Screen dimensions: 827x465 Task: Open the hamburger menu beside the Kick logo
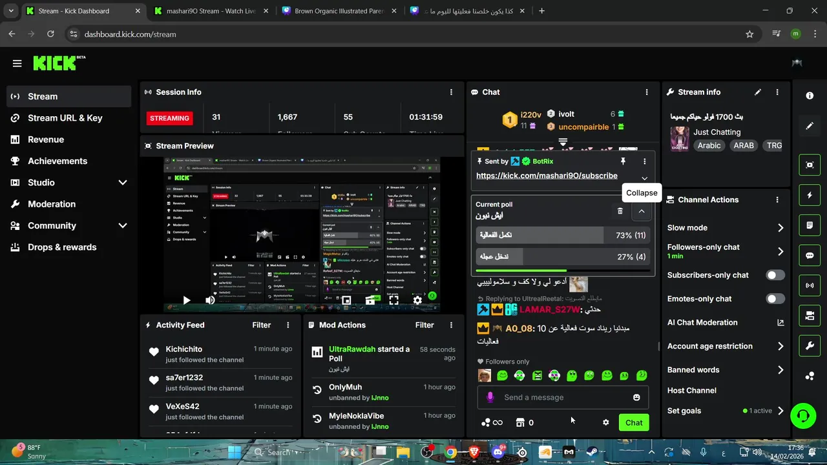[x=17, y=63]
